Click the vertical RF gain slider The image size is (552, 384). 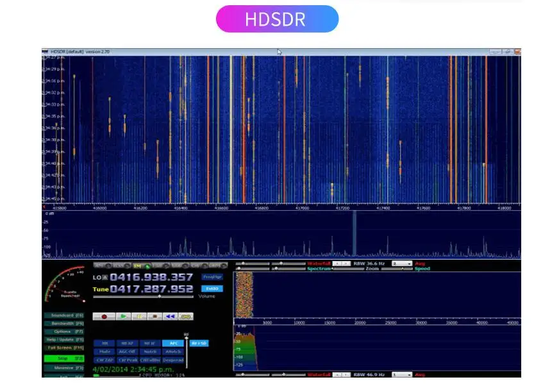click(x=186, y=352)
